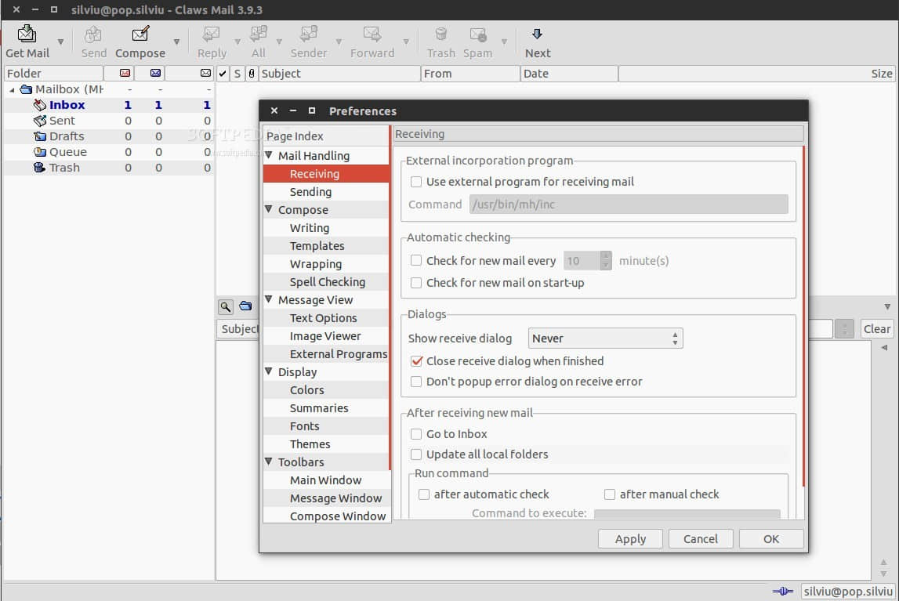Click the Apply button
The height and width of the screenshot is (601, 899).
tap(630, 539)
